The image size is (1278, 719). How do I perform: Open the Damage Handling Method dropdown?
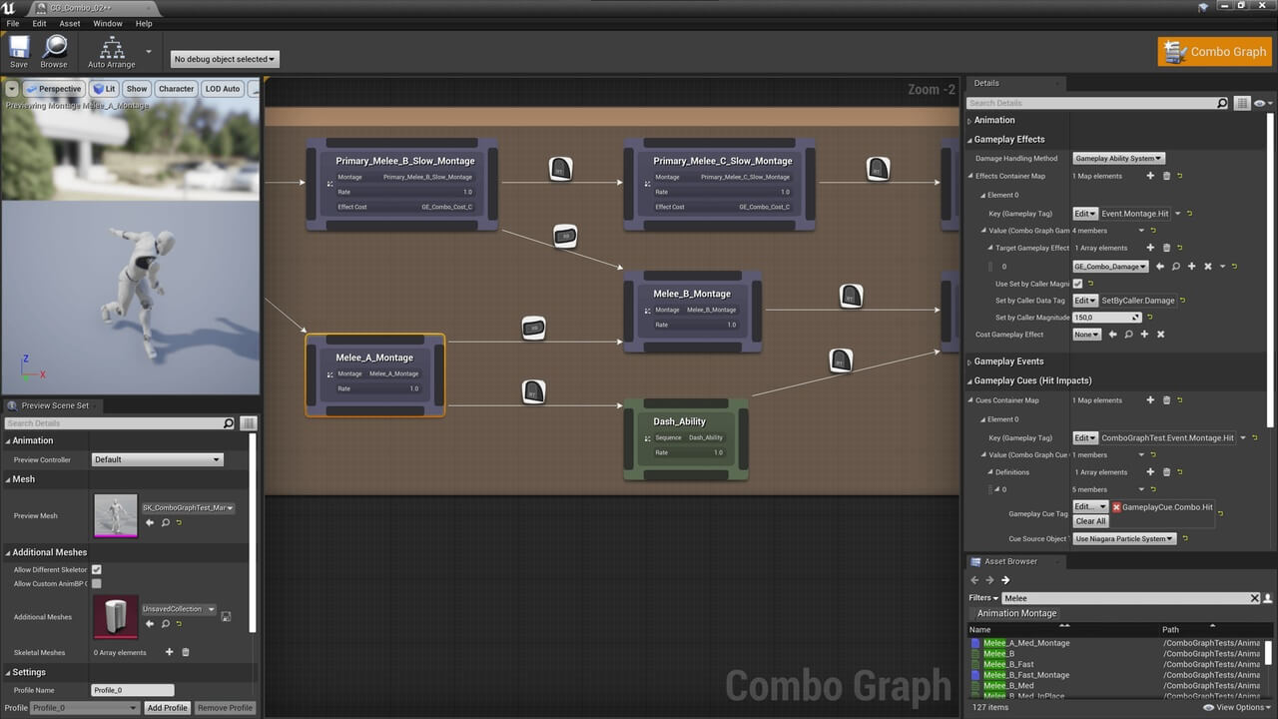[1118, 158]
